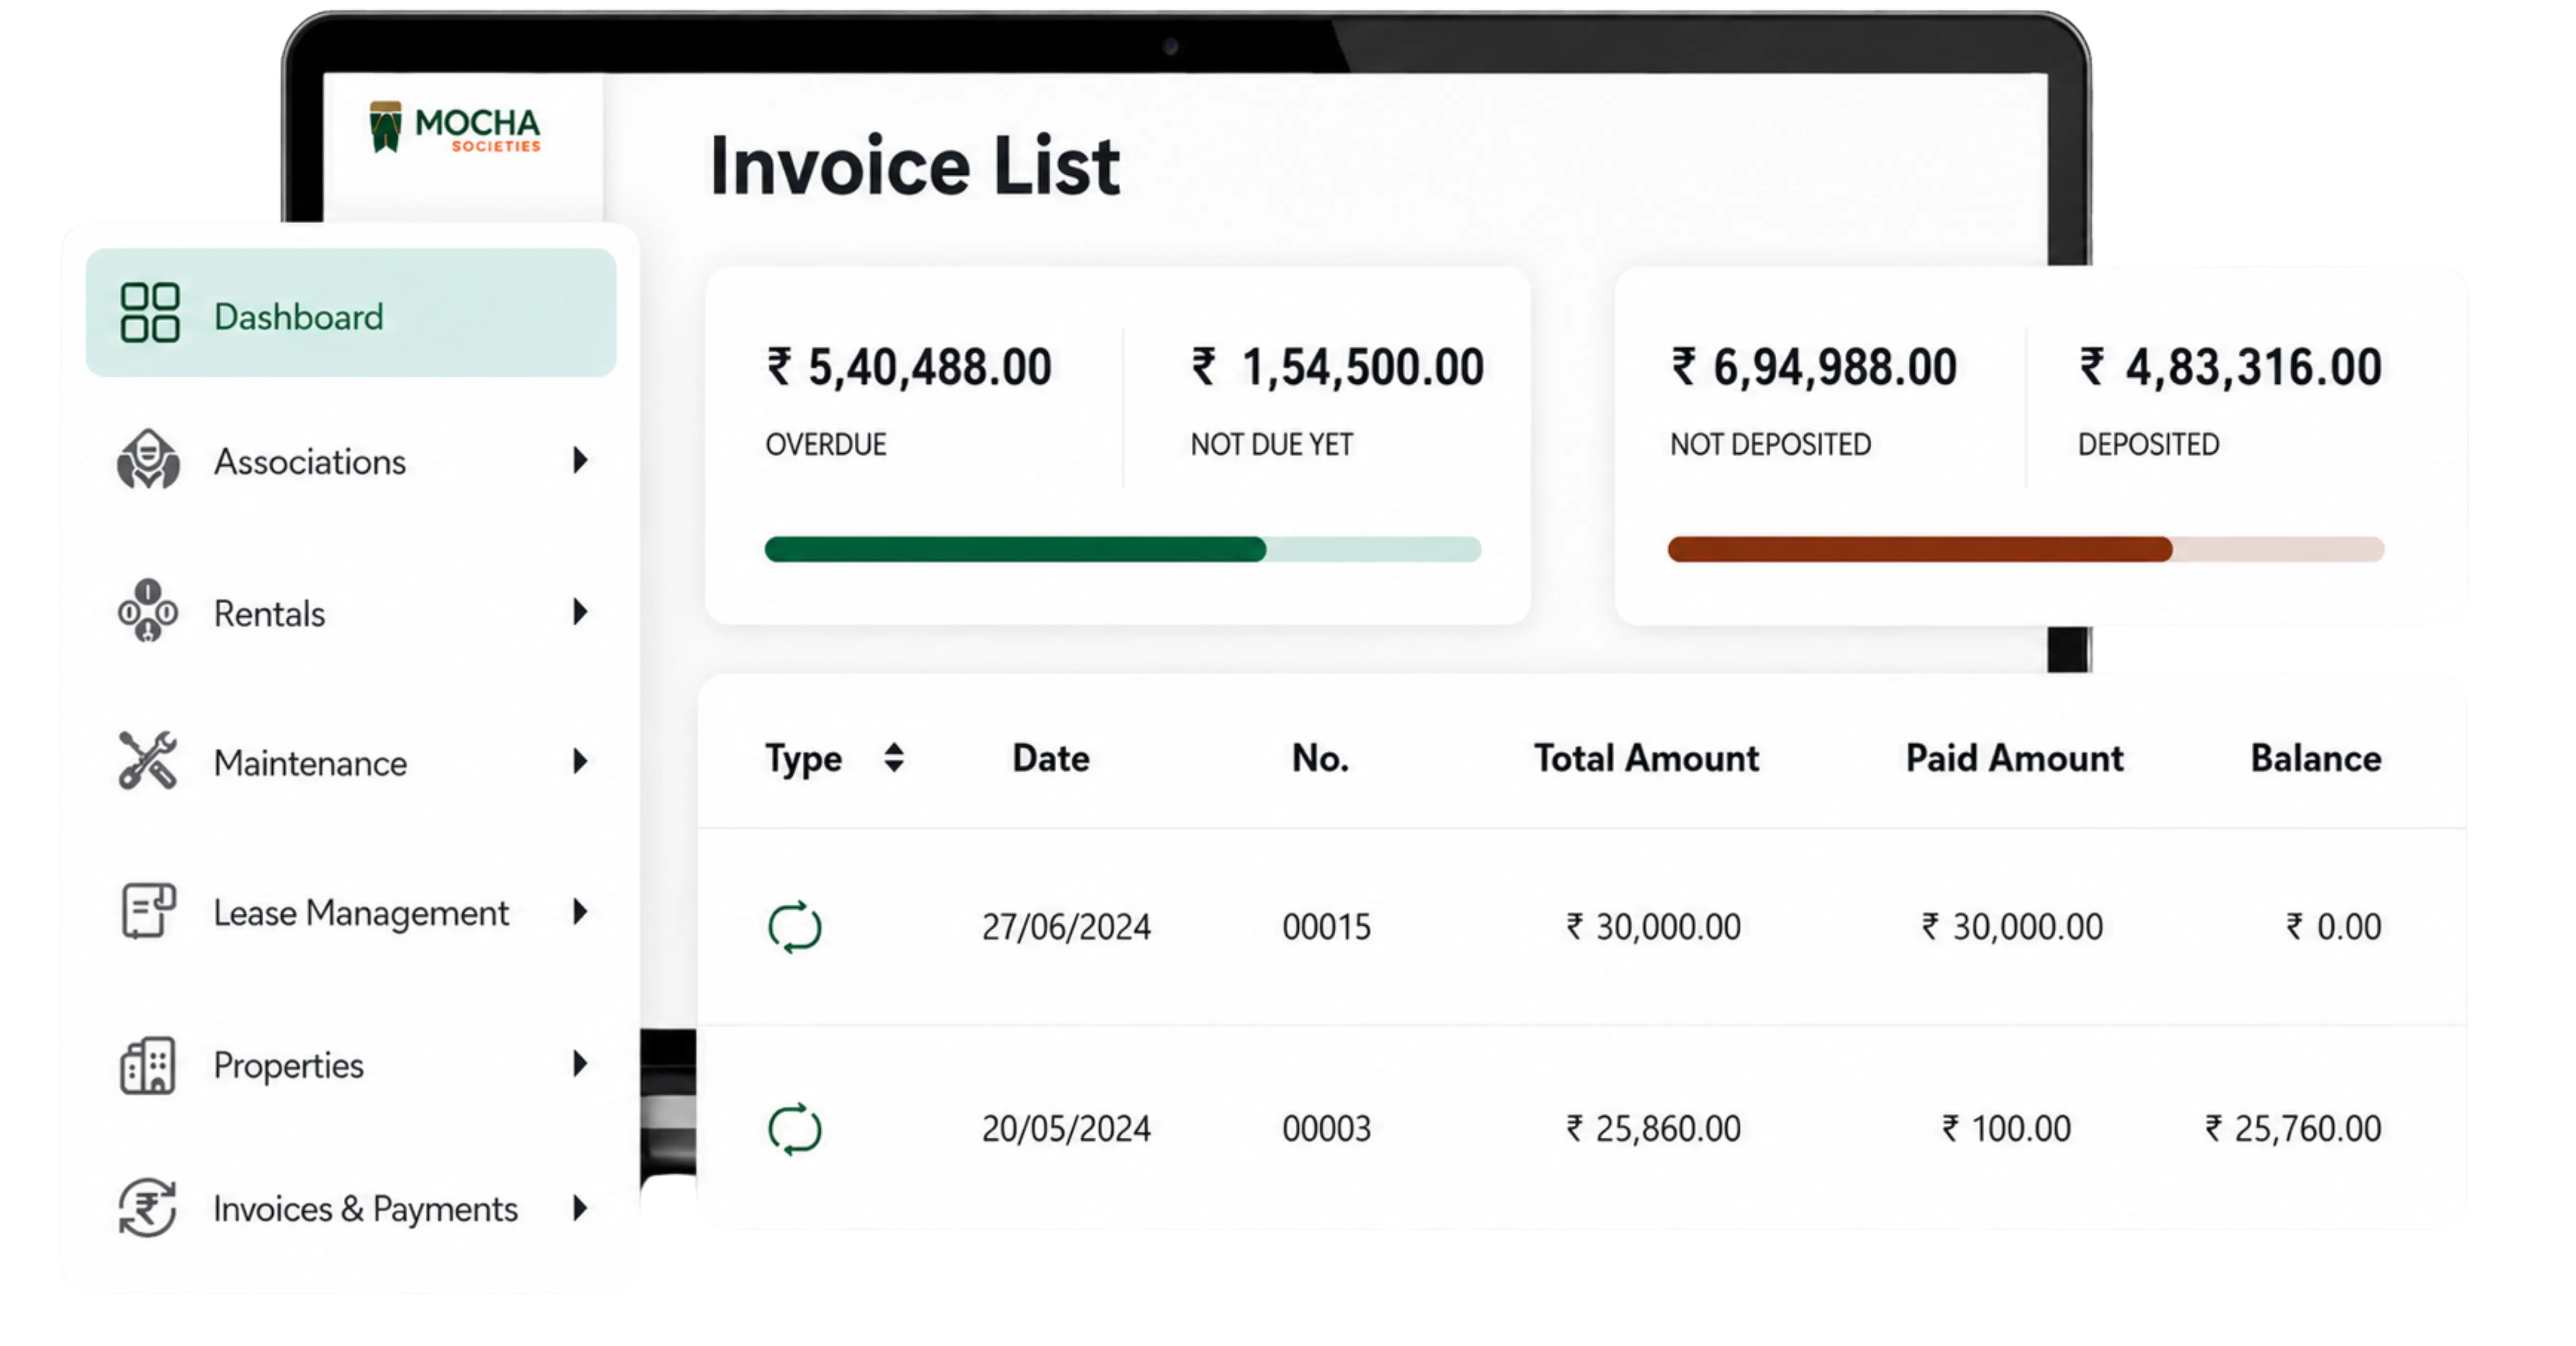2576x1346 pixels.
Task: Click the Rentals sidebar icon
Action: (148, 611)
